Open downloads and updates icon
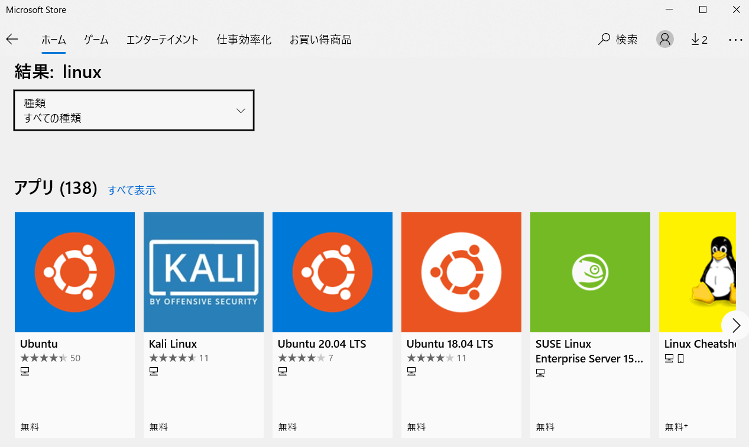Screen dimensions: 749x447 click(699, 40)
